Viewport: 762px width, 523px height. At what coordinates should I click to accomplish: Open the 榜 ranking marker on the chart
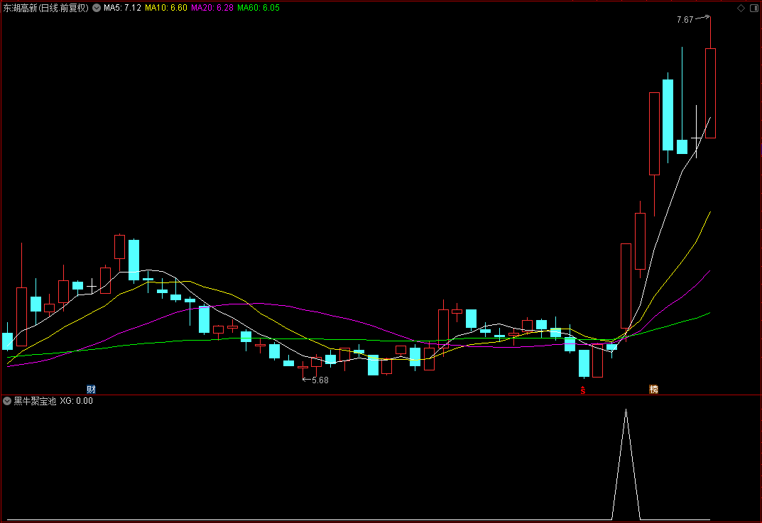tap(653, 389)
